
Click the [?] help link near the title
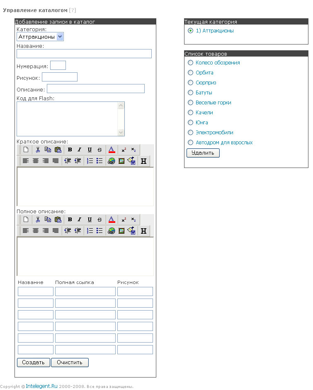[73, 10]
